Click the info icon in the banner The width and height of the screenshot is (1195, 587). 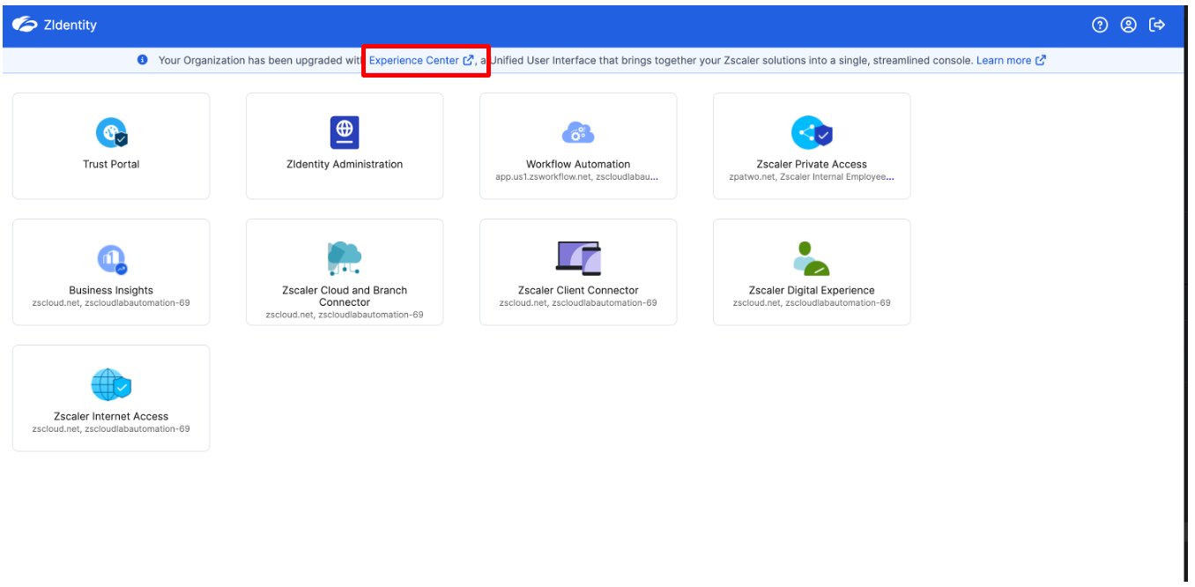coord(143,60)
